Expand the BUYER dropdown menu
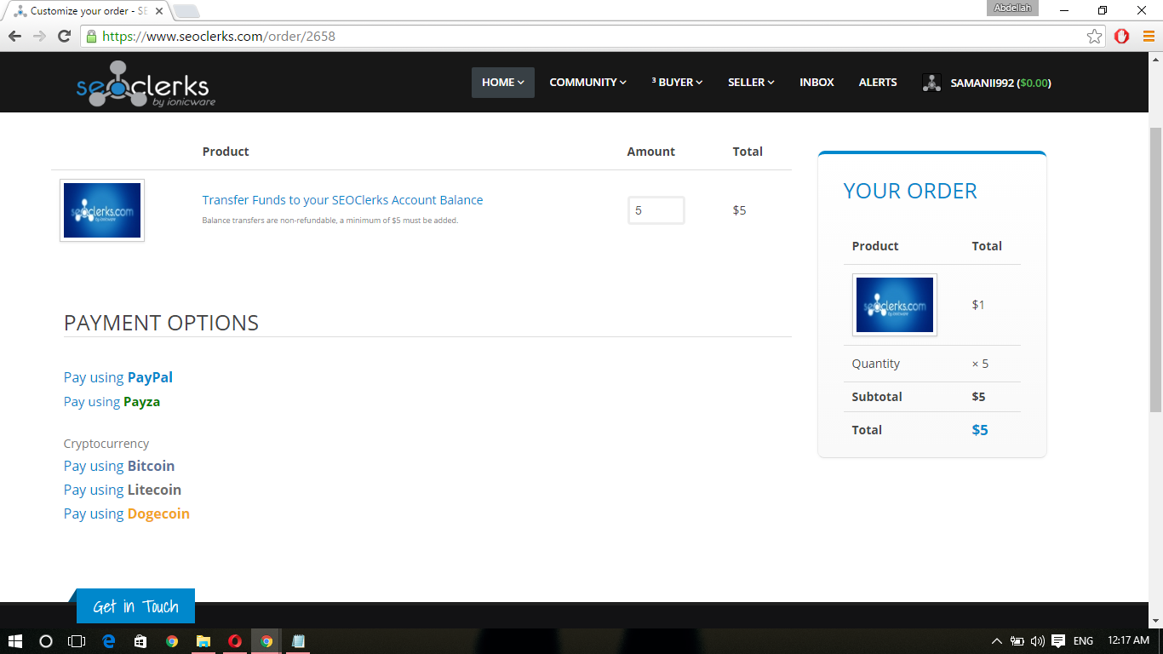 pos(678,83)
